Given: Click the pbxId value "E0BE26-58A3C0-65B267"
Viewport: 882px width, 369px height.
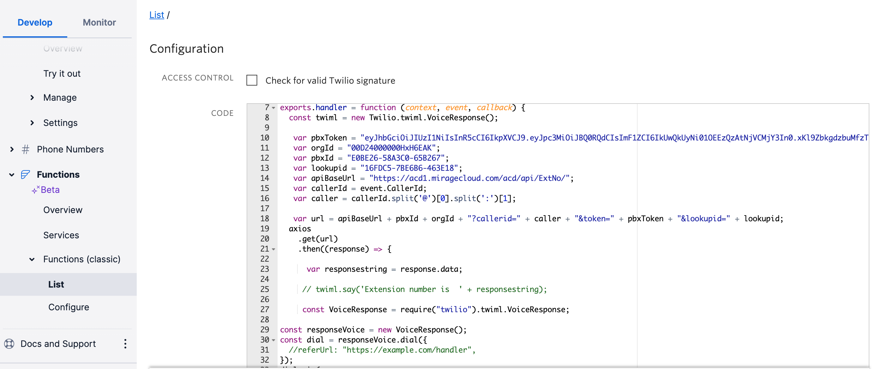Looking at the screenshot, I should click(396, 158).
